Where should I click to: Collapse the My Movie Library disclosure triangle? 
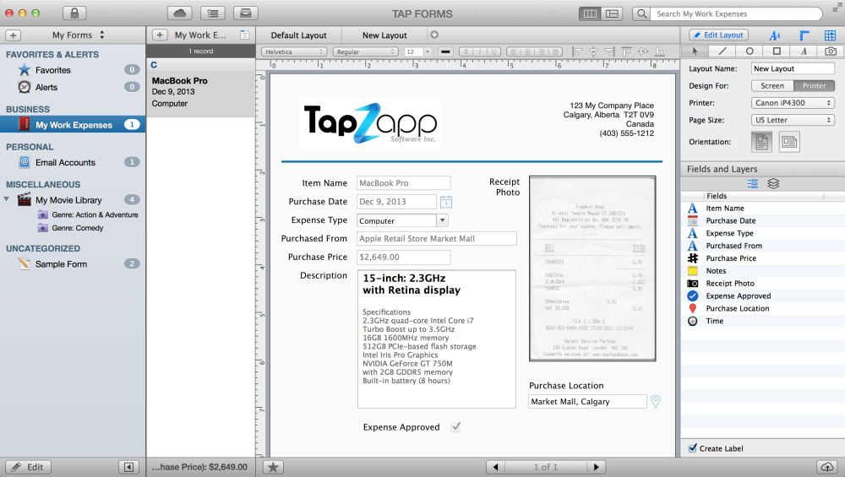[x=7, y=199]
